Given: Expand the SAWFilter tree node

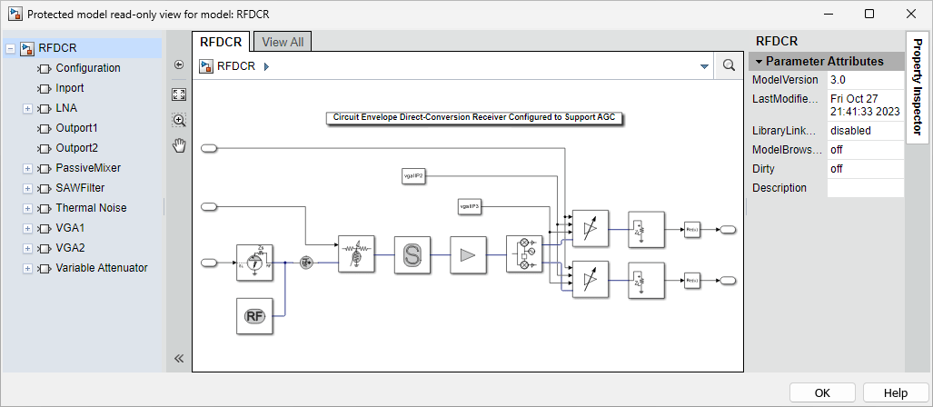Looking at the screenshot, I should (26, 189).
